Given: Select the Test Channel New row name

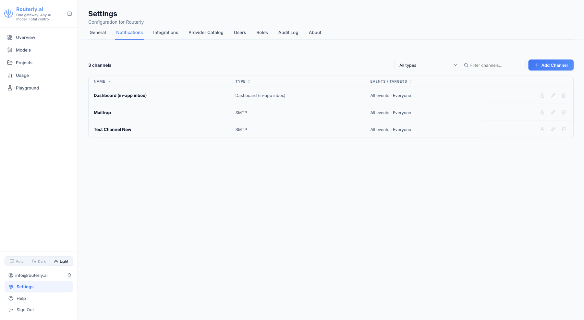Looking at the screenshot, I should [113, 129].
